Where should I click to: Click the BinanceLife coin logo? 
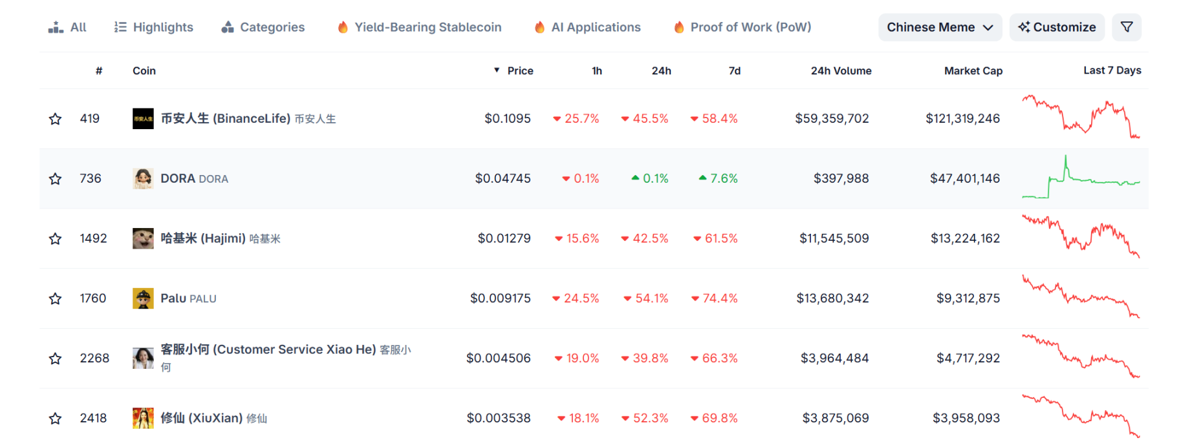click(x=143, y=119)
